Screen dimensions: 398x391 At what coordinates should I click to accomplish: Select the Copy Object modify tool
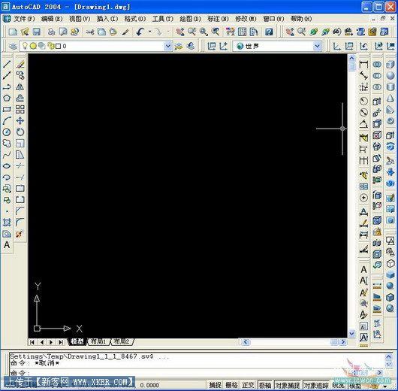tap(20, 75)
